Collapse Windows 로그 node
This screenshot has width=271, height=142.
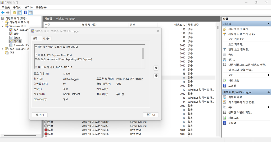[x=3, y=26]
